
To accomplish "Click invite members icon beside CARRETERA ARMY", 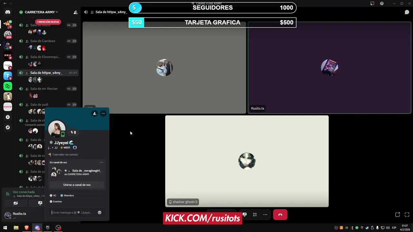I will click(76, 12).
